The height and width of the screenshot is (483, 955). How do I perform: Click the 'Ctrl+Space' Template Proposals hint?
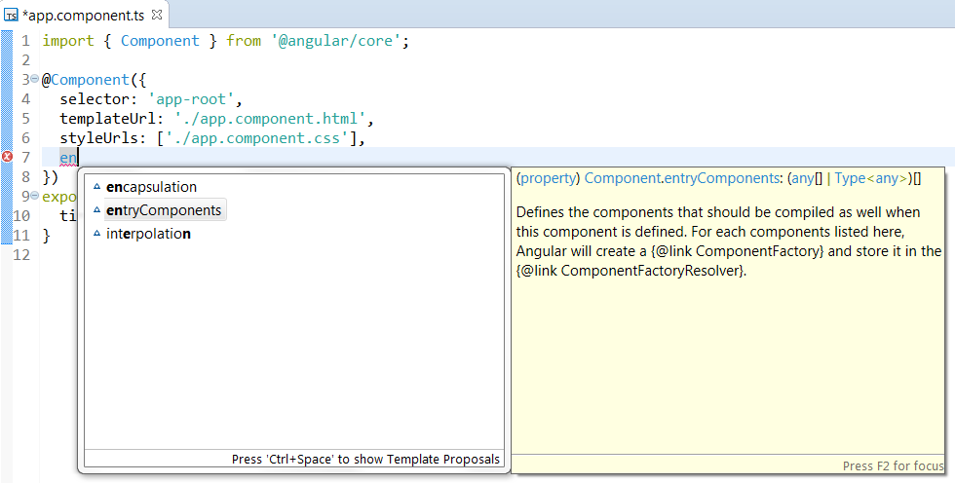click(x=365, y=459)
